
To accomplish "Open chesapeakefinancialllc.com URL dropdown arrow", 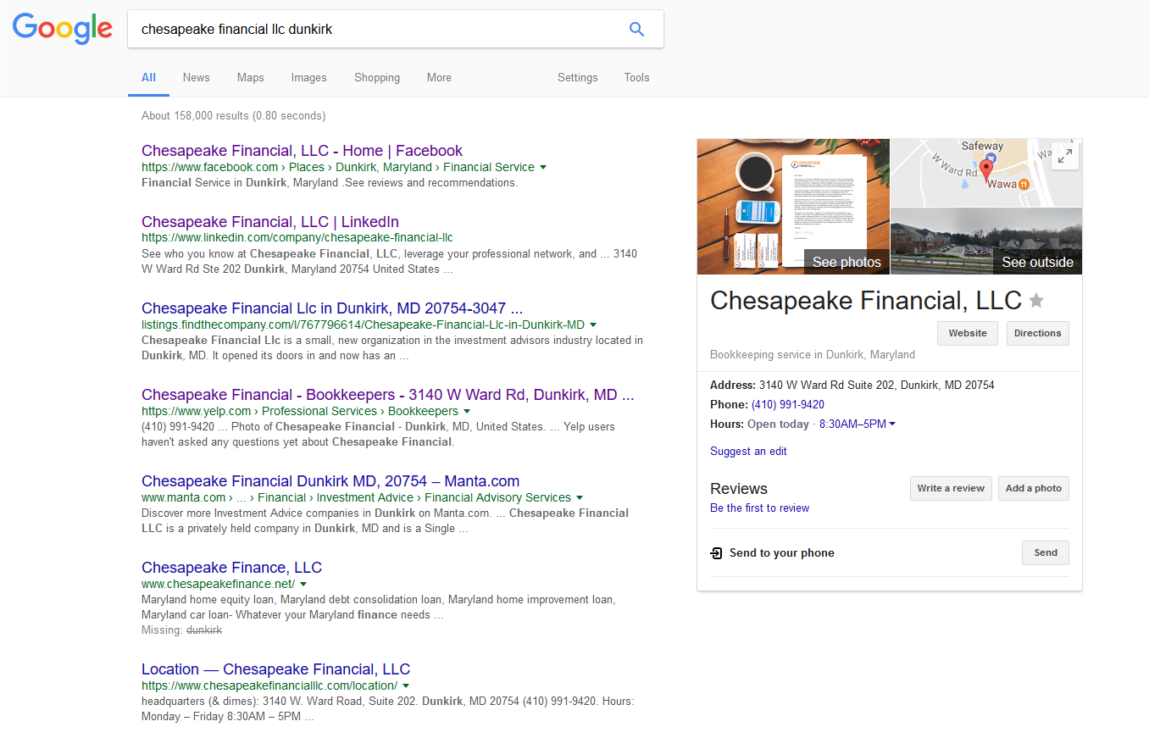I will tap(406, 686).
